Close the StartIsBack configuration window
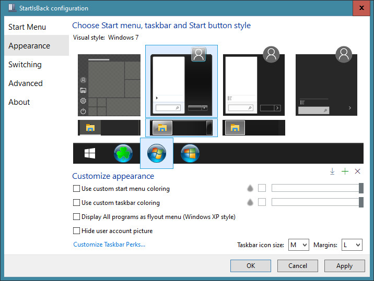 [x=361, y=8]
